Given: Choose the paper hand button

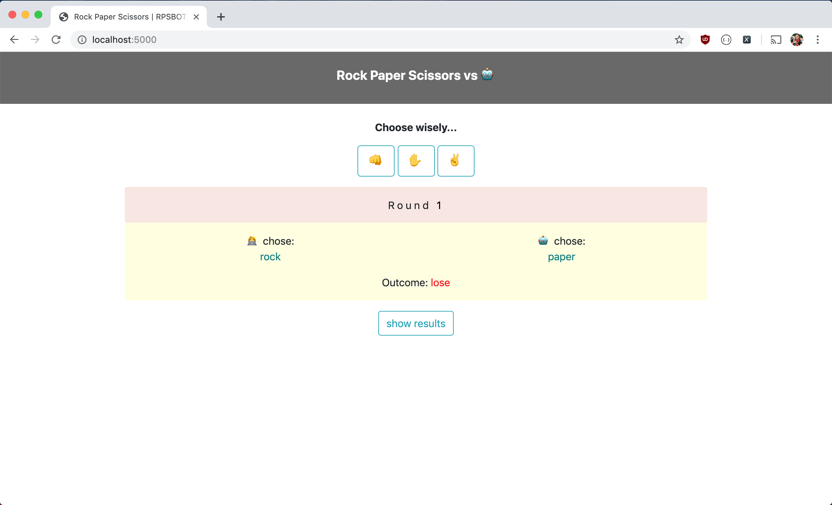Looking at the screenshot, I should click(416, 161).
